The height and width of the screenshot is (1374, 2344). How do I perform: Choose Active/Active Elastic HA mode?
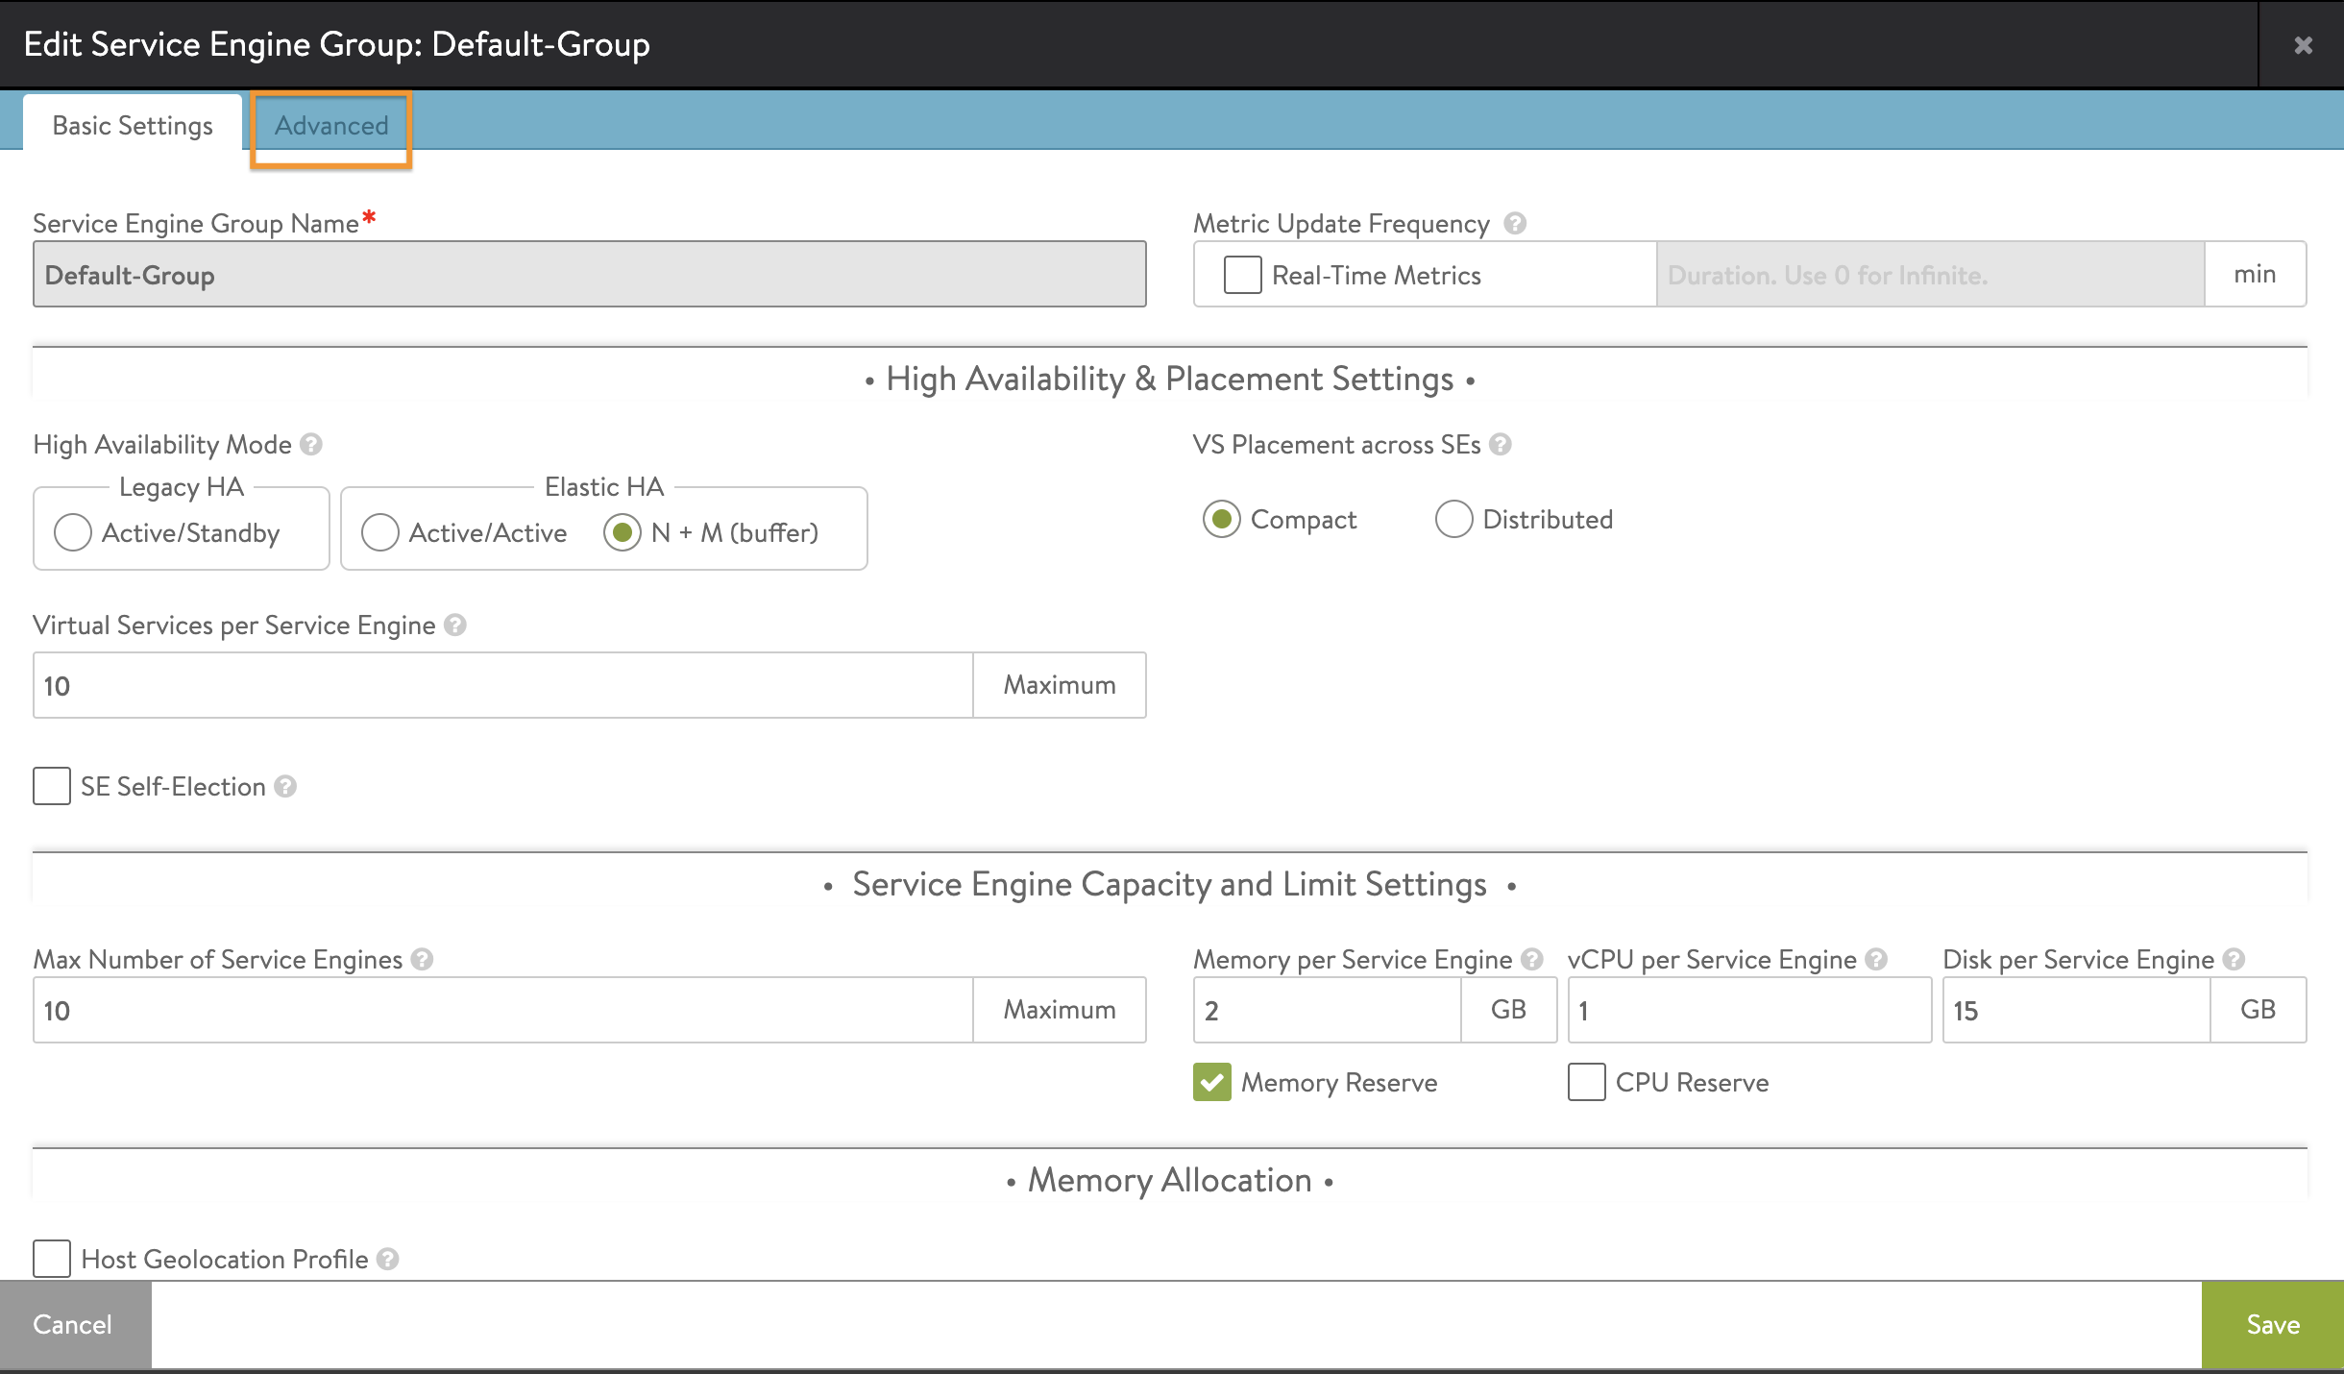[x=380, y=532]
